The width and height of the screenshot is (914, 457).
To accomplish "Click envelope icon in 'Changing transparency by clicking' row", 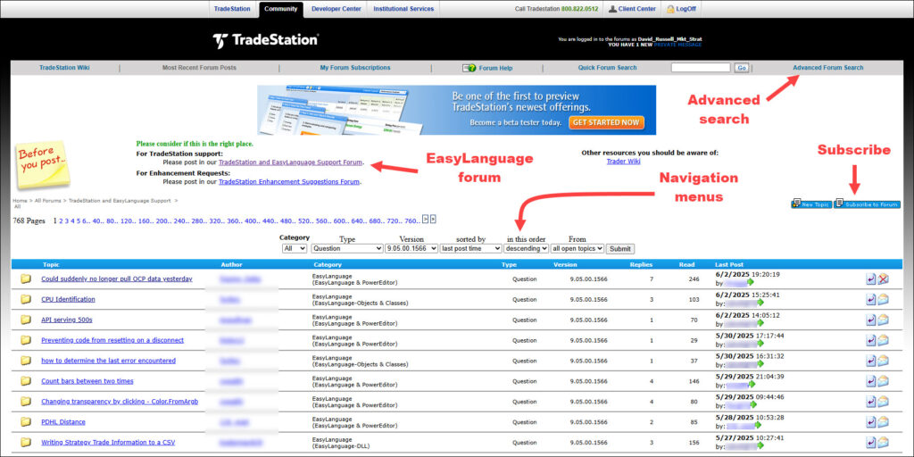I will 883,402.
